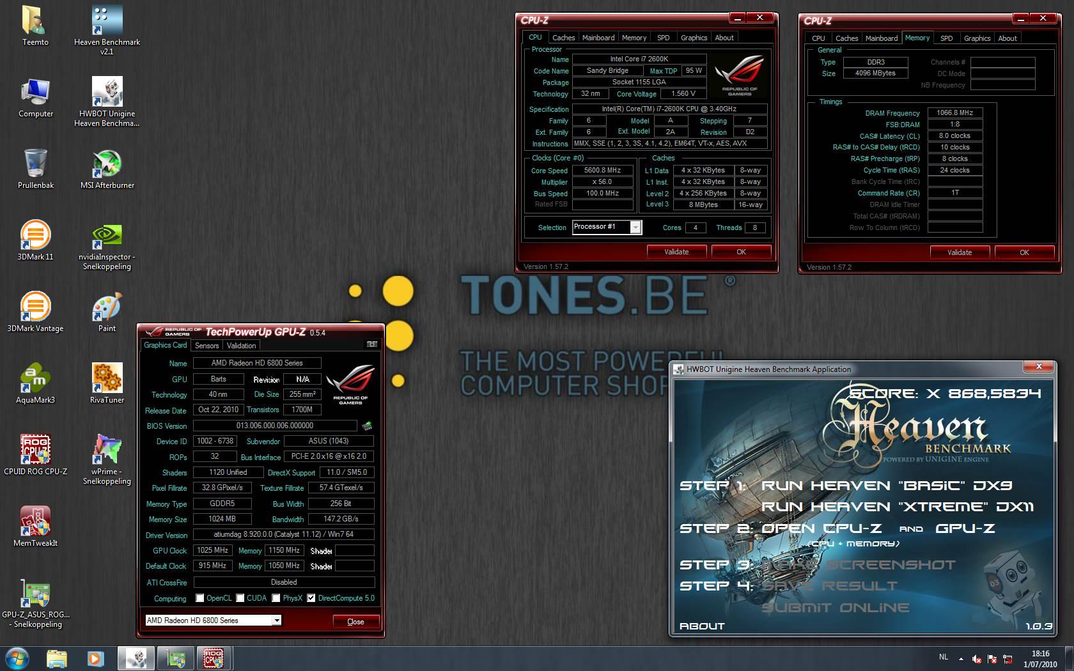1074x671 pixels.
Task: Open RivaTuner desktop icon
Action: (x=107, y=383)
